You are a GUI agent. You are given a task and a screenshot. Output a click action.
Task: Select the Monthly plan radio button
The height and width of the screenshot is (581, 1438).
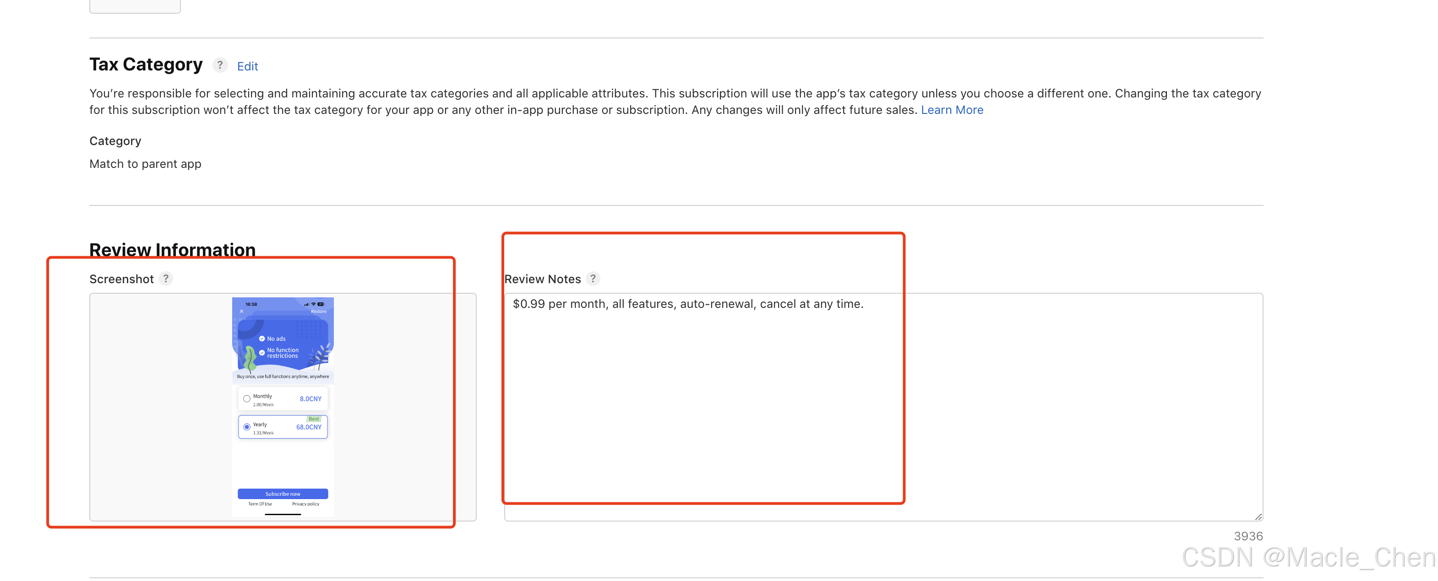click(x=247, y=398)
